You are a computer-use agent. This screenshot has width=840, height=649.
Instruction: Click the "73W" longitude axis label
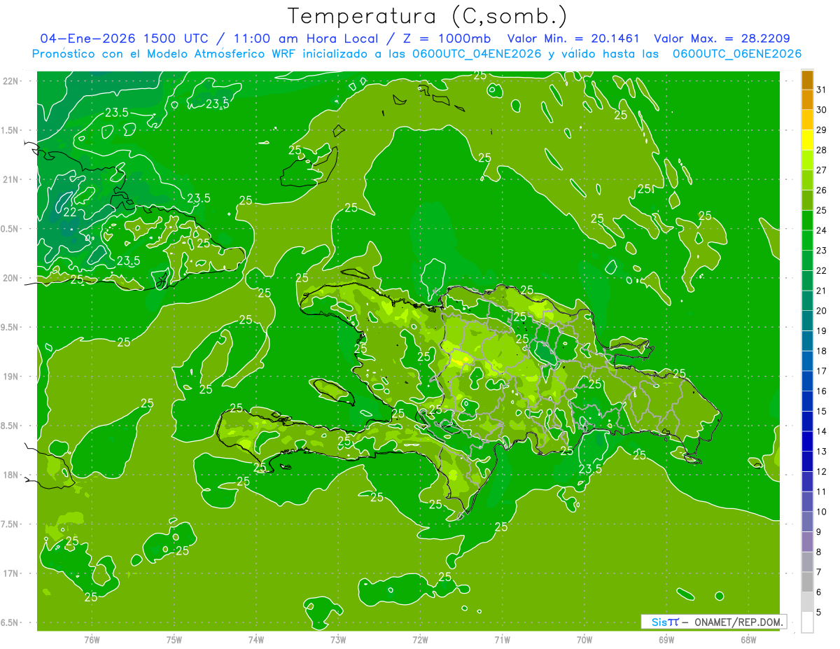338,640
